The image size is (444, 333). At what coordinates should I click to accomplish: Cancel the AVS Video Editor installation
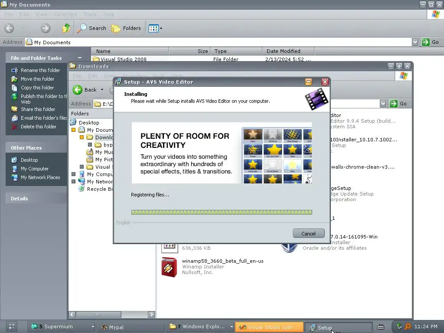[x=308, y=234]
